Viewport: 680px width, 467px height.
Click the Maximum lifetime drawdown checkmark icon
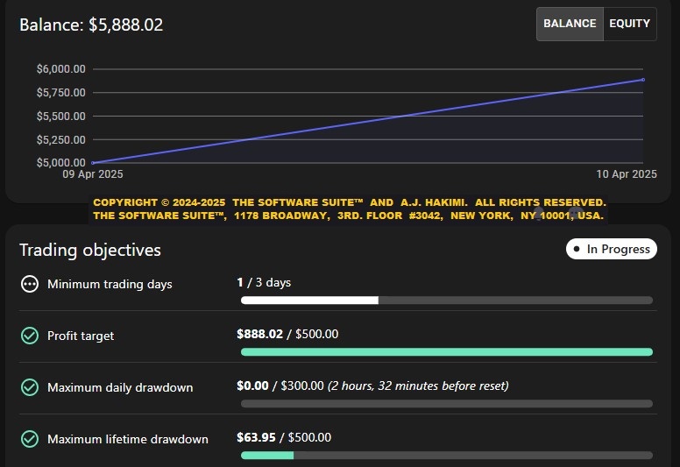click(x=30, y=439)
